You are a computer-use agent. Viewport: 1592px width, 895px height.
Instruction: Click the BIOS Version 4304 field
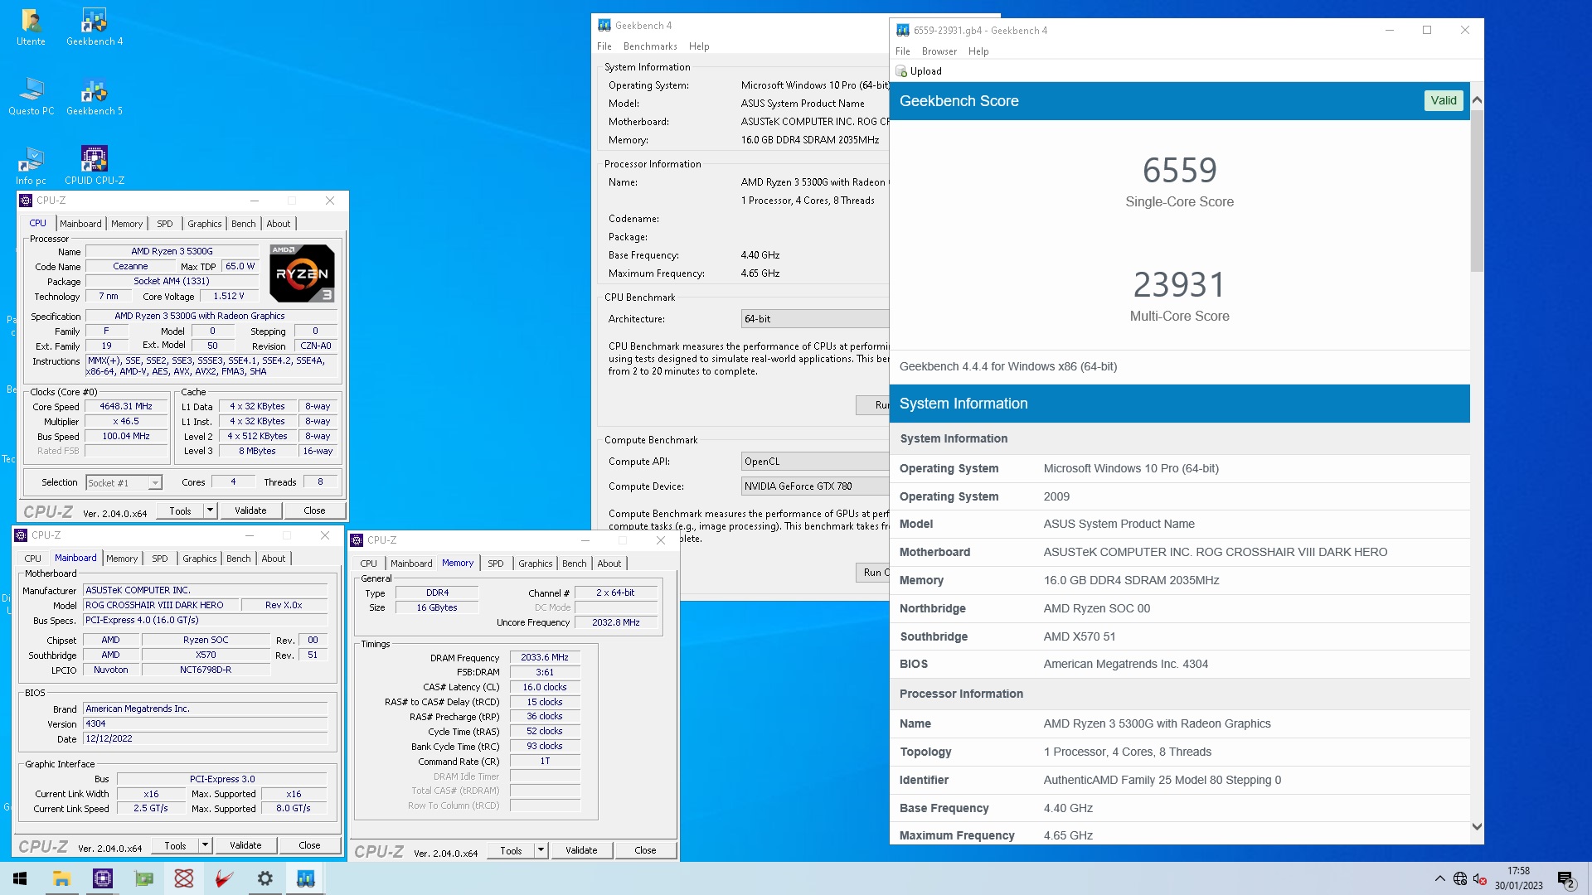click(205, 724)
